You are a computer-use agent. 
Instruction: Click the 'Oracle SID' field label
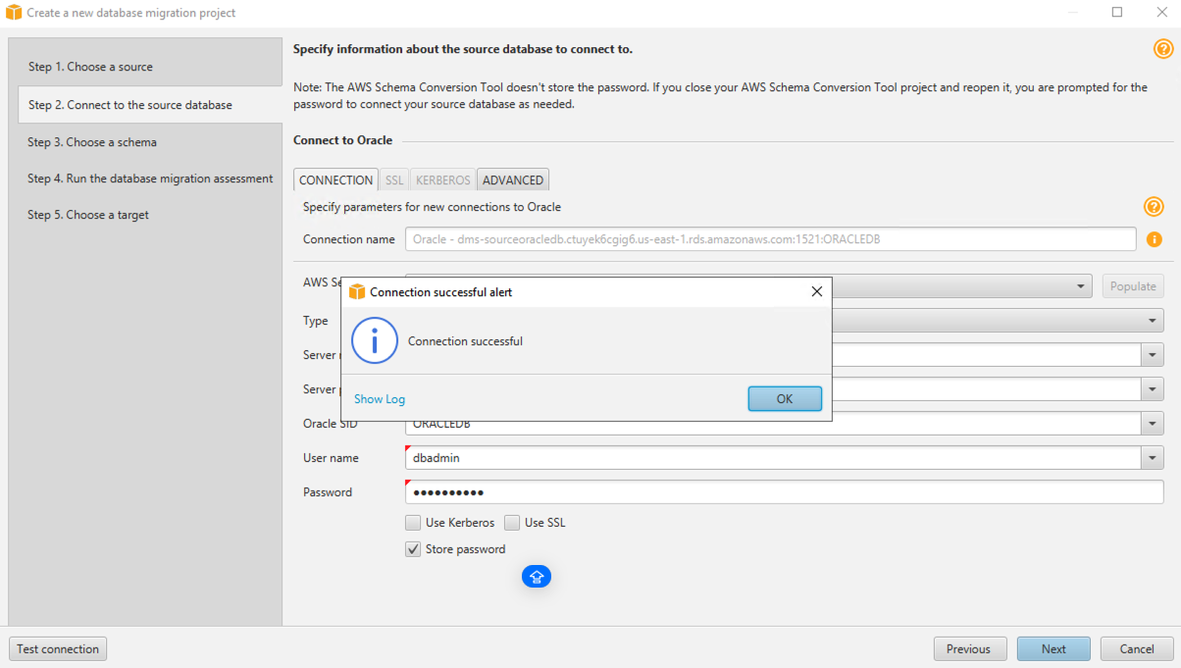(331, 424)
